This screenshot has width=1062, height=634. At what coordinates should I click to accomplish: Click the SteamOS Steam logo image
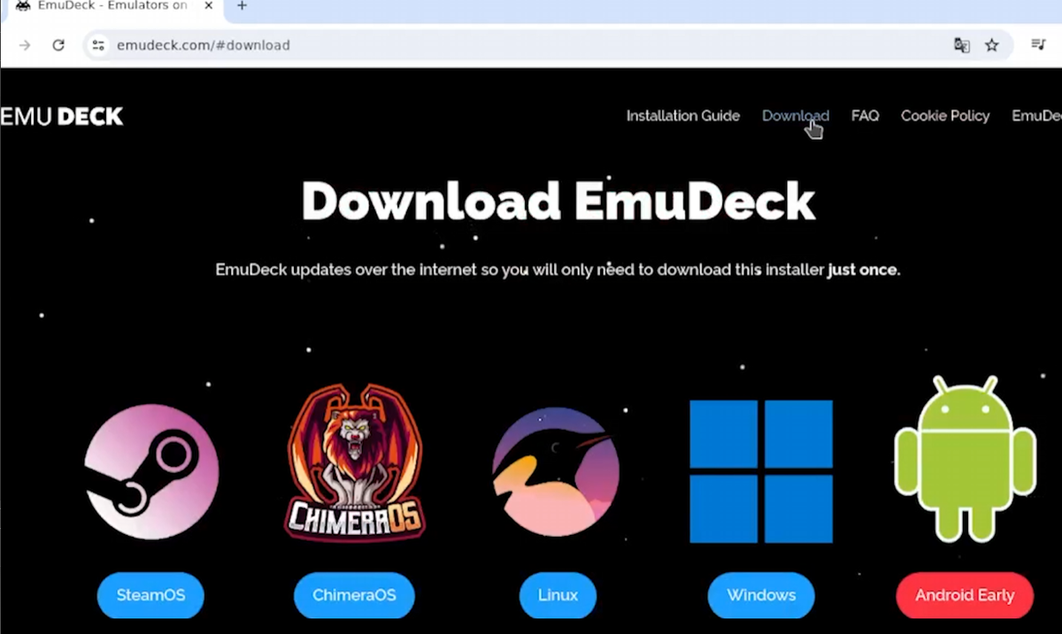(x=151, y=471)
